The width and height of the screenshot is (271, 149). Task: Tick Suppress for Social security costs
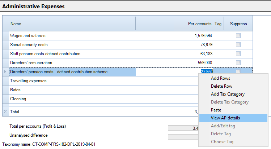click(238, 45)
